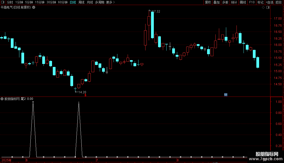
Task: Click the 14.50 price axis label
Action: (278, 84)
